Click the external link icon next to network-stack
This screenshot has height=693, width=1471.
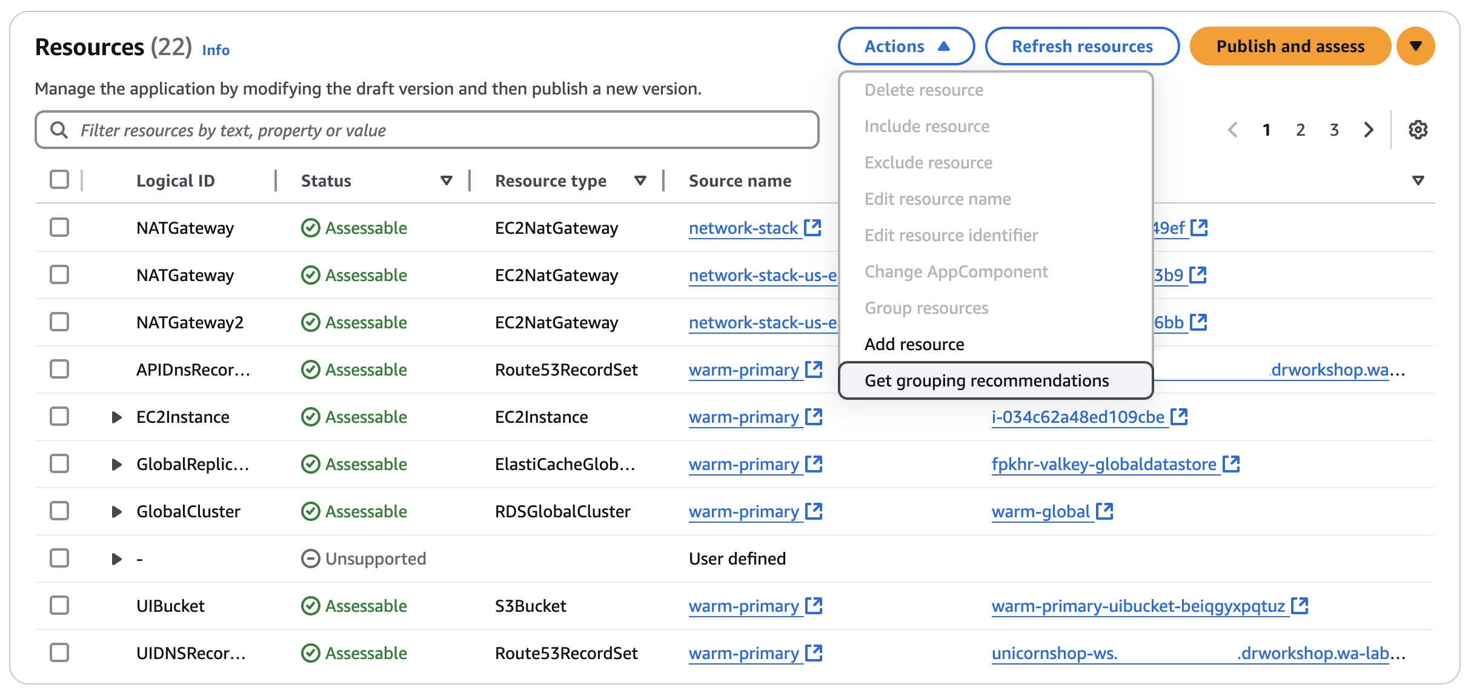click(x=814, y=227)
